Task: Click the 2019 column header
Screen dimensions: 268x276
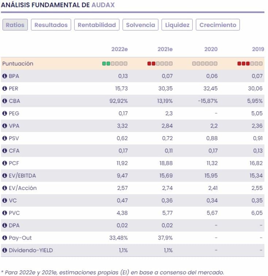Action: [x=258, y=49]
